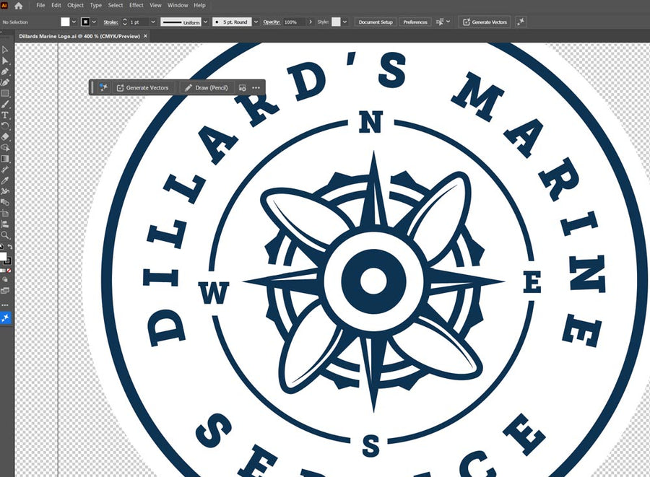This screenshot has height=477, width=650.
Task: Change the screen mode icon
Action: point(5,291)
